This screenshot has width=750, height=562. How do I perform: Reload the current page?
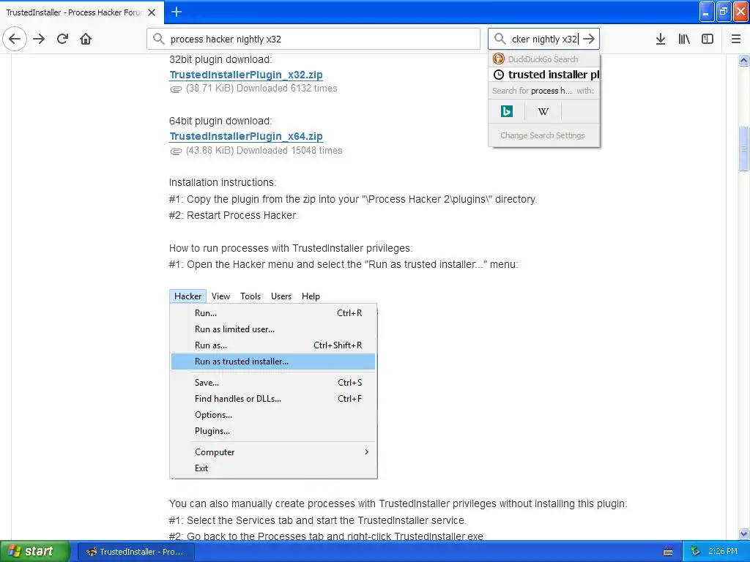pos(62,40)
